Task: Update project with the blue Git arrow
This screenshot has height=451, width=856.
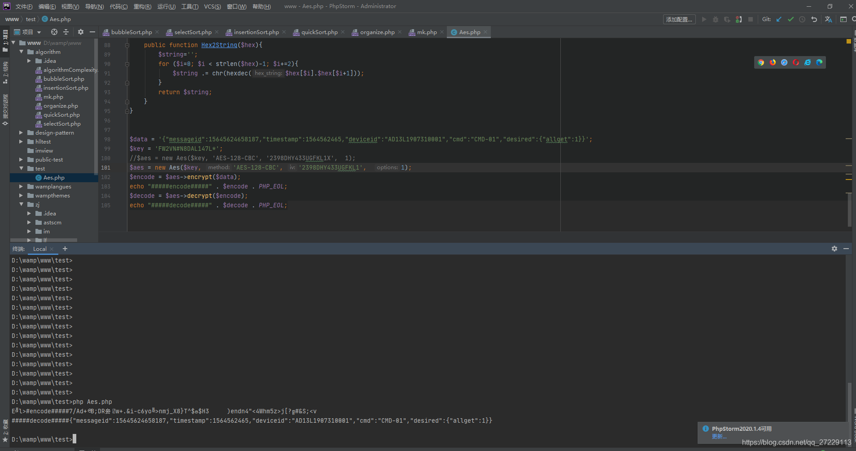Action: [x=779, y=19]
